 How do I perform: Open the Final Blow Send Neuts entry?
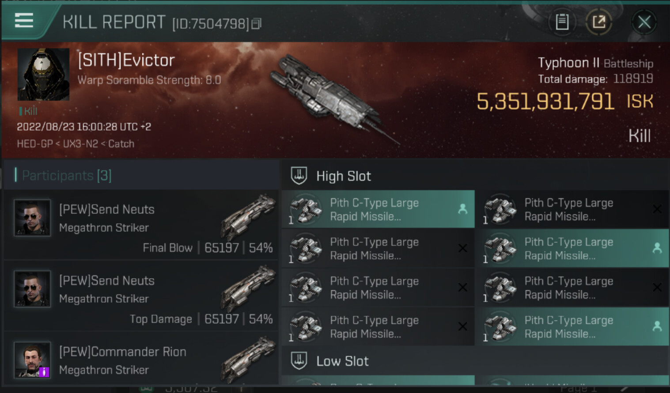[x=141, y=225]
